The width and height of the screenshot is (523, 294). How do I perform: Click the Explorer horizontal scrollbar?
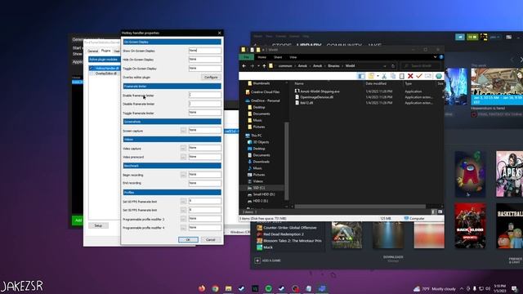click(360, 207)
